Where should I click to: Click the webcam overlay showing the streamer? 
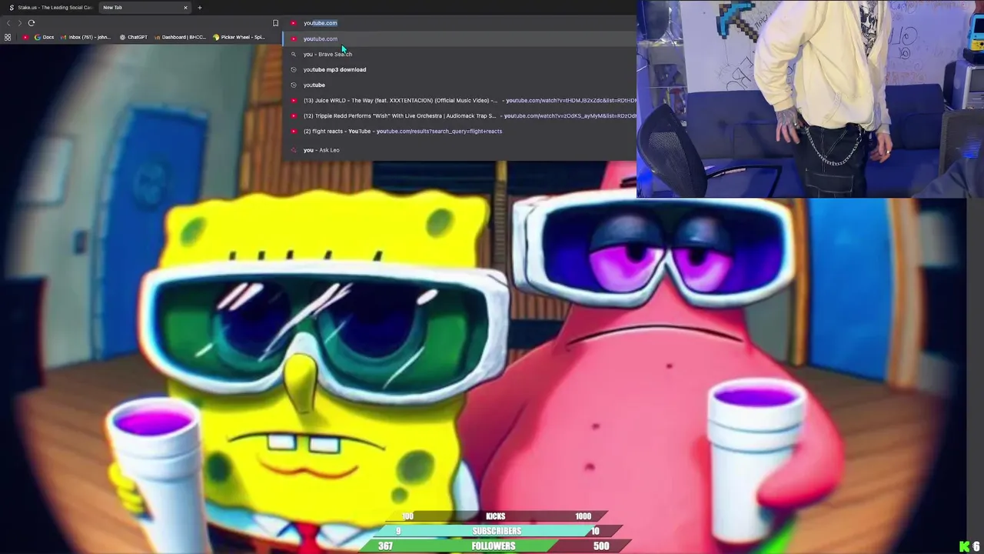[x=810, y=98]
